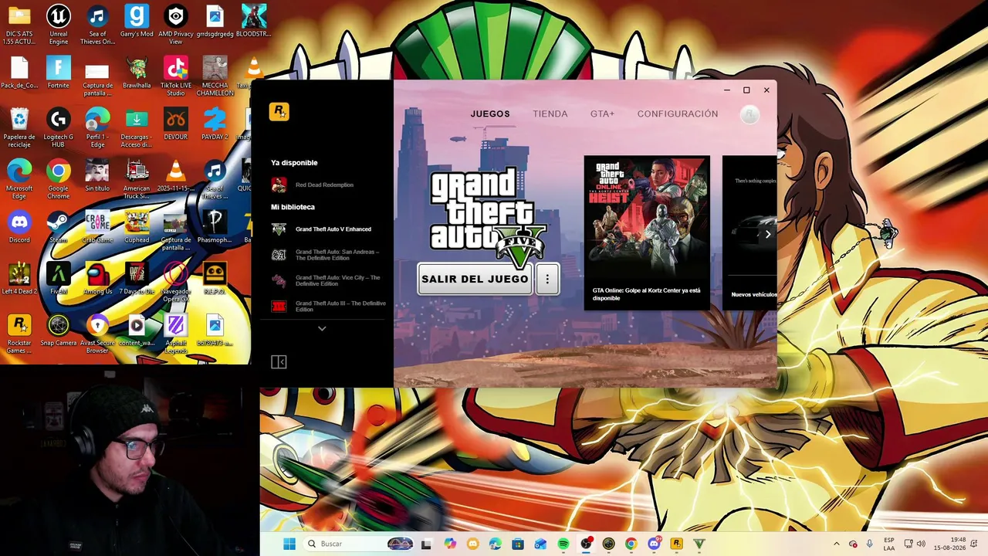Image resolution: width=988 pixels, height=556 pixels.
Task: Click the Unreal Engine desktop icon
Action: point(59,25)
